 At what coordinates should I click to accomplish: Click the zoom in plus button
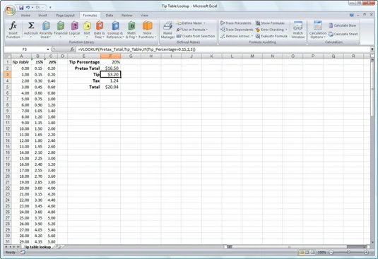[x=366, y=252]
